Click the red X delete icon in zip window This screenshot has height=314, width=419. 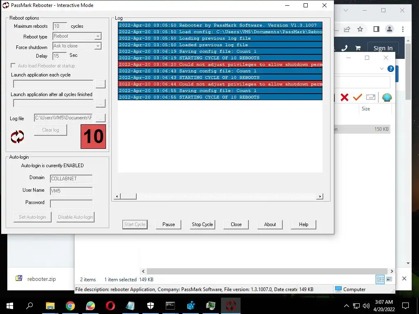tap(345, 97)
